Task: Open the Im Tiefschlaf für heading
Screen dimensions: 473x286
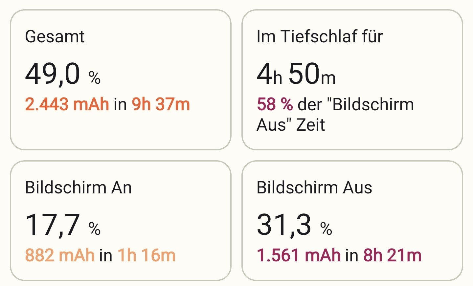Action: [320, 36]
